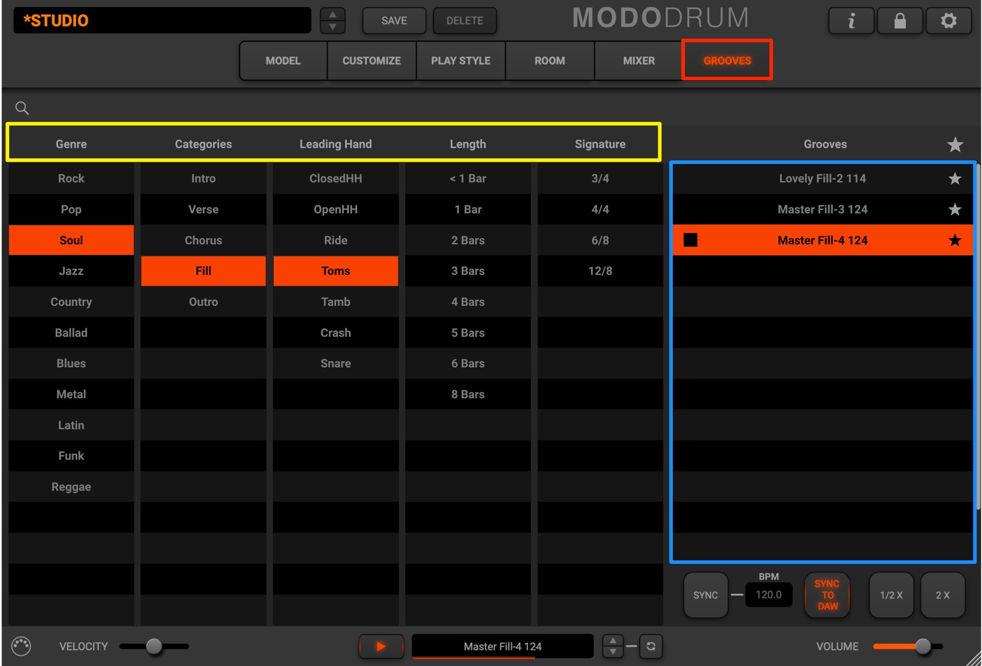Pick the Metal genre
982x666 pixels.
(x=71, y=394)
